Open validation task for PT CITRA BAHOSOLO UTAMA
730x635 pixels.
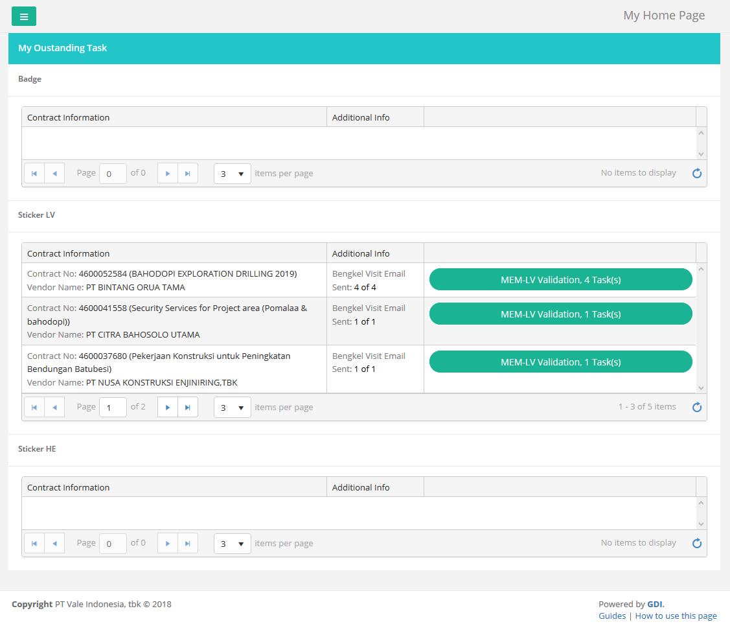tap(560, 314)
